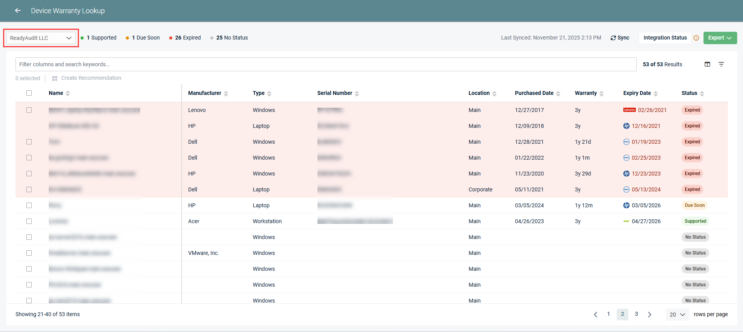Click the Integration Status warning info icon
743x332 pixels.
tap(696, 38)
